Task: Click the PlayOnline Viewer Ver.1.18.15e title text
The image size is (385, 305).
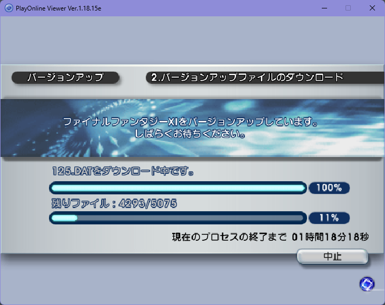Action: 58,8
